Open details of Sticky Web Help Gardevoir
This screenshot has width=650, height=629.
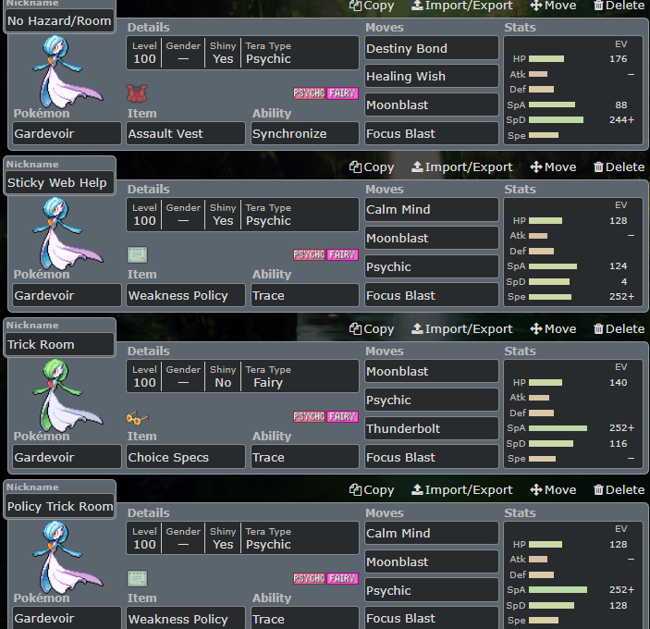click(x=242, y=215)
